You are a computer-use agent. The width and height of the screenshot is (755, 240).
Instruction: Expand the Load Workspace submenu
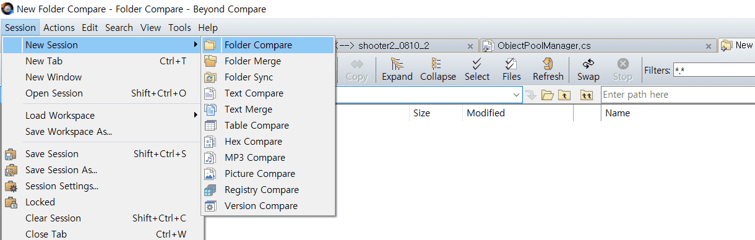(102, 116)
